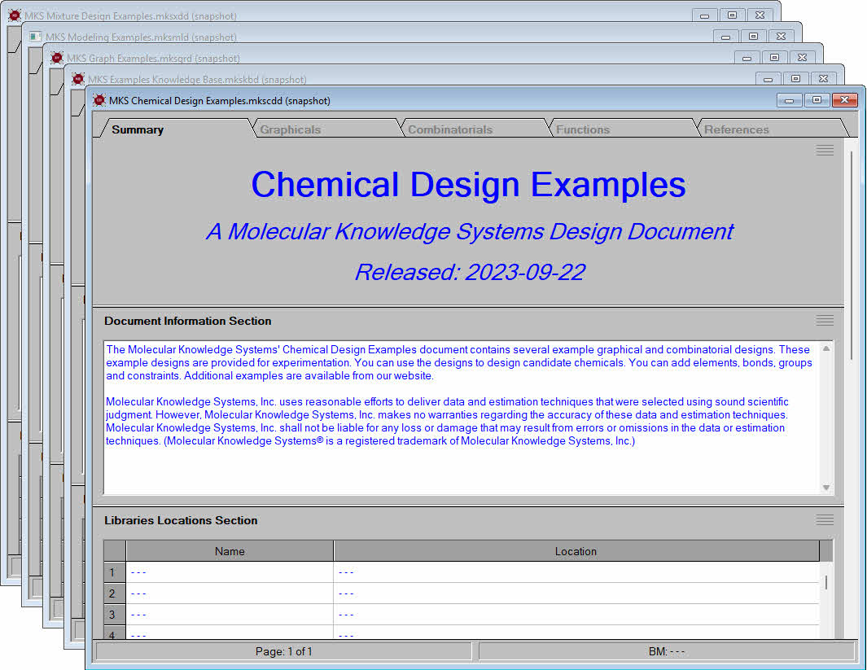
Task: Click the MKS Modeling Examples window icon
Action: 36,37
